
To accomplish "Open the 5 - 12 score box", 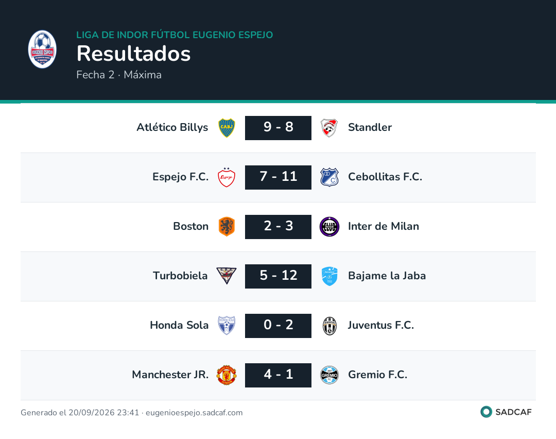I will tap(279, 276).
